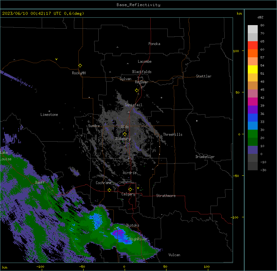Click the Cochrane label
This screenshot has width=277, height=271.
103,183
